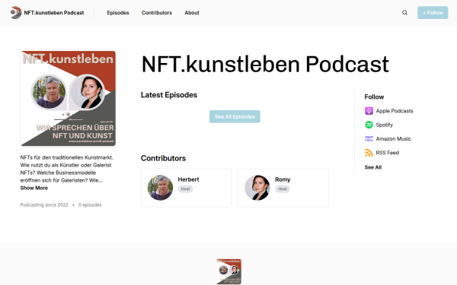Open the Apple Podcasts link text
The height and width of the screenshot is (285, 457).
(x=395, y=111)
